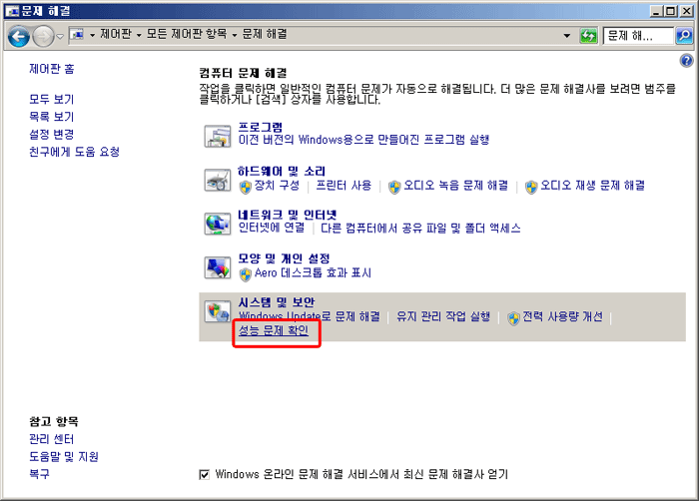This screenshot has width=699, height=501.
Task: Click the 하드웨어 및 소리 category icon
Action: [218, 180]
